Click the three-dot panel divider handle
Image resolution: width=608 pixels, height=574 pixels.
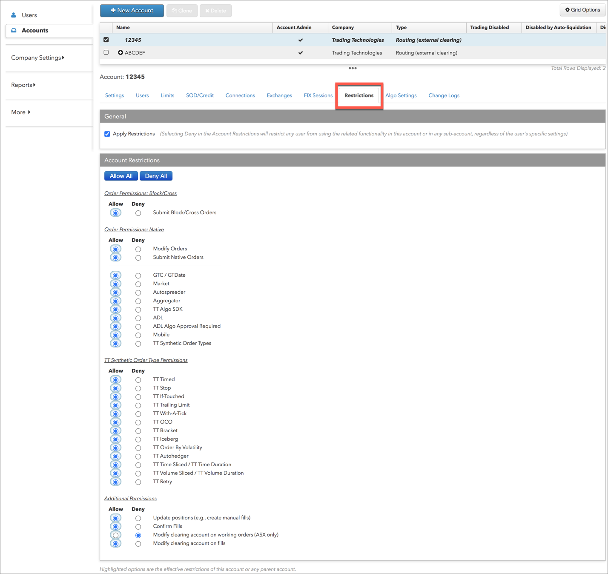[353, 68]
